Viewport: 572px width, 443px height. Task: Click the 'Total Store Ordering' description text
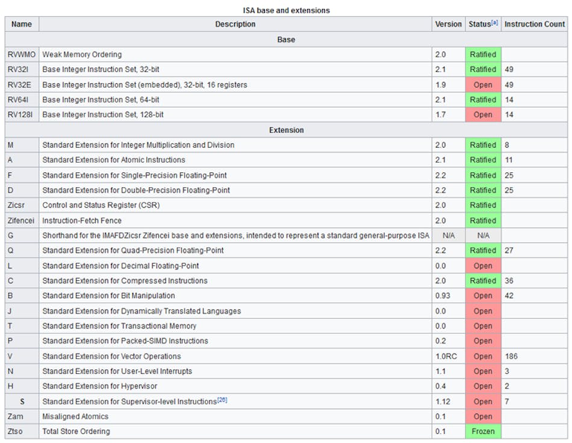coord(76,432)
